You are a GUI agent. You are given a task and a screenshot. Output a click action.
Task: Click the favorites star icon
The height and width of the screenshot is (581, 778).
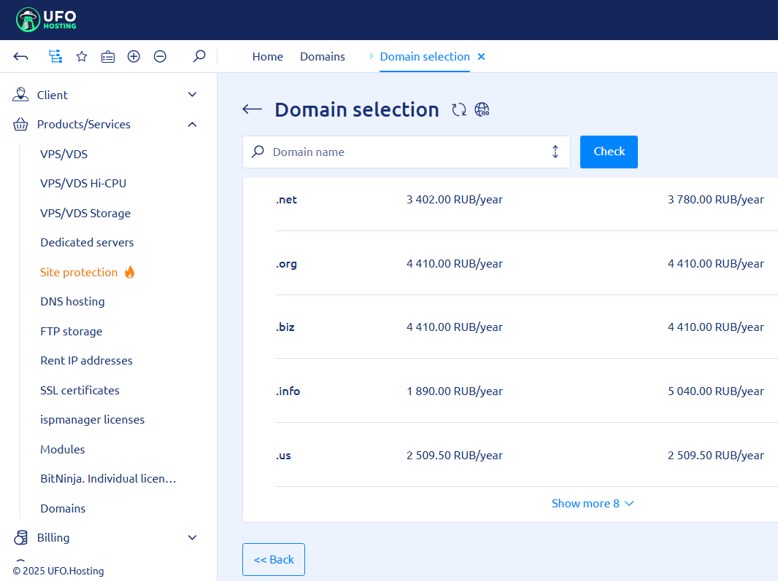point(82,56)
